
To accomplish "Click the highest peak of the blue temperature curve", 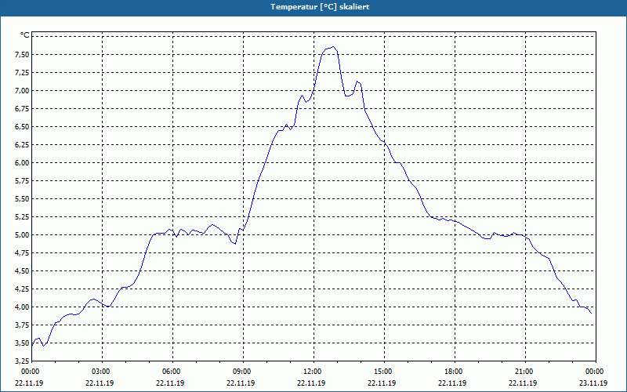I will coord(334,47).
